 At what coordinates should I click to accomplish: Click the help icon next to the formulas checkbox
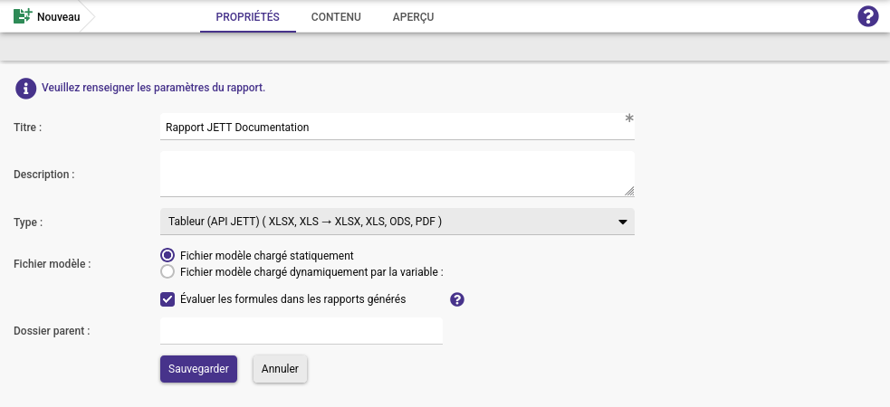click(x=457, y=299)
